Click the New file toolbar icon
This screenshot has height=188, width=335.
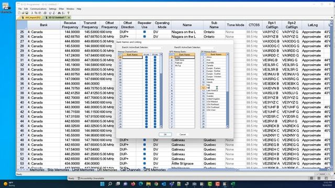[19, 13]
